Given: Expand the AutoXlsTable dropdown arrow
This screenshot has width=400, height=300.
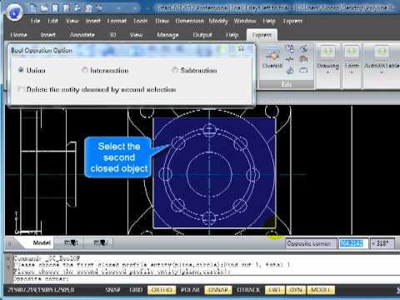Looking at the screenshot, I should pos(382,72).
